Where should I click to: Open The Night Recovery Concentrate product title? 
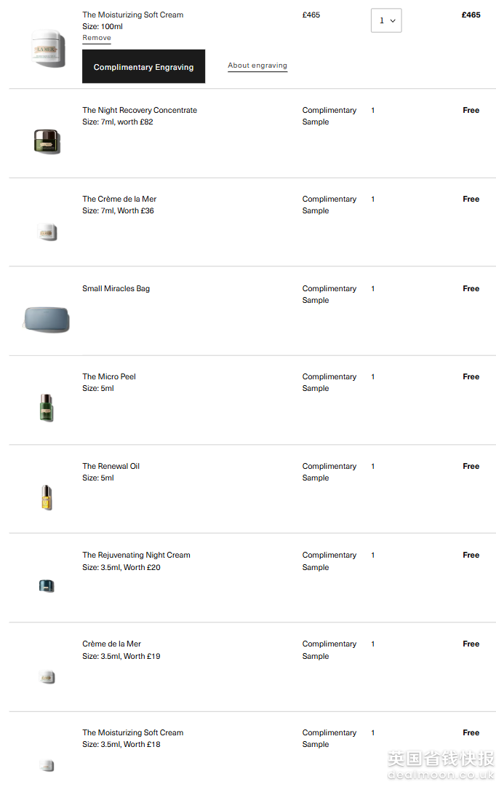point(140,111)
